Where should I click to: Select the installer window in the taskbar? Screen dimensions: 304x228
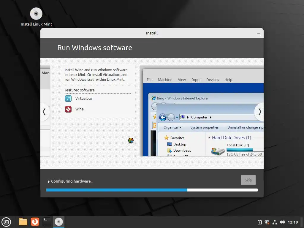click(59, 222)
